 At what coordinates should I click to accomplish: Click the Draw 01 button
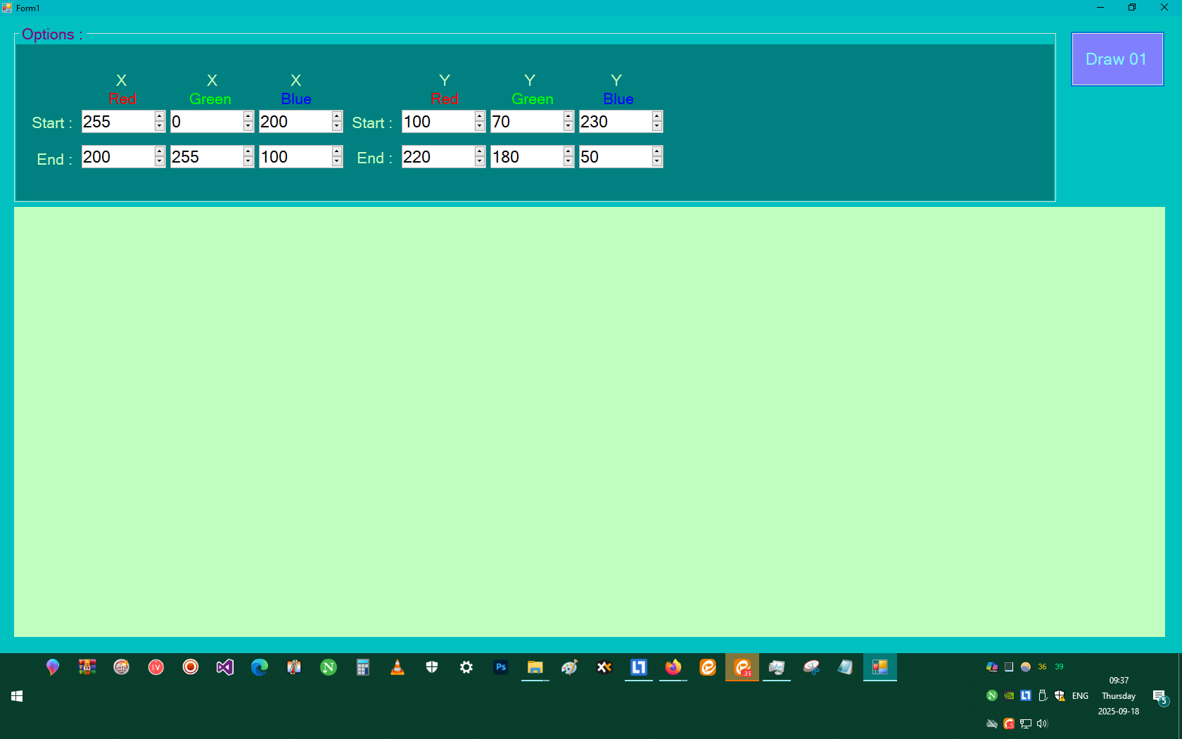1117,58
